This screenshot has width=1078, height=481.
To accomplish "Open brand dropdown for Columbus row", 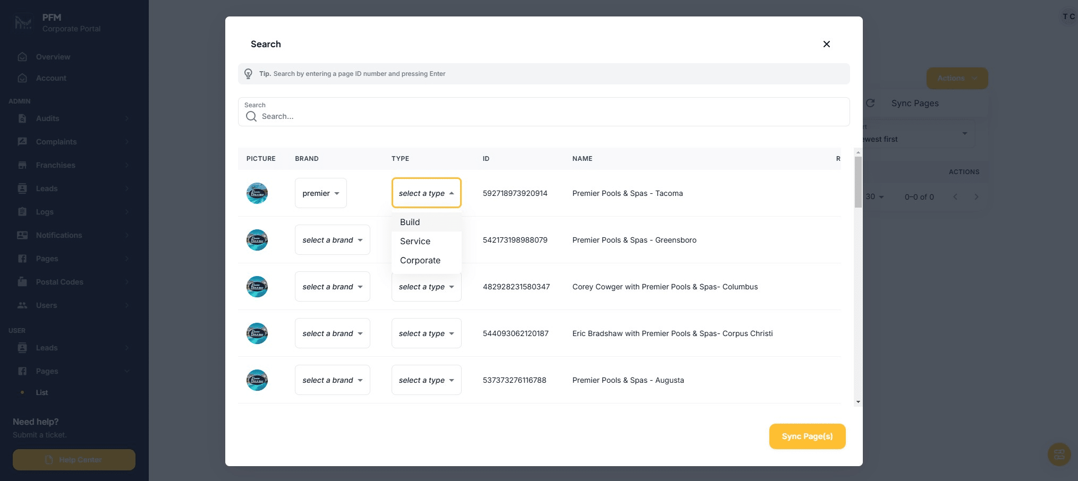I will pos(332,287).
